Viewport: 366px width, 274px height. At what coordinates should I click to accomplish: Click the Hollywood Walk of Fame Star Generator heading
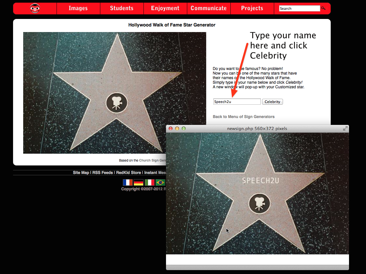172,25
